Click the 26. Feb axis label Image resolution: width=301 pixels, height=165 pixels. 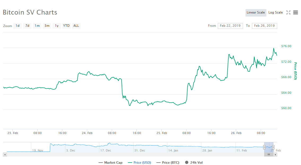click(236, 133)
